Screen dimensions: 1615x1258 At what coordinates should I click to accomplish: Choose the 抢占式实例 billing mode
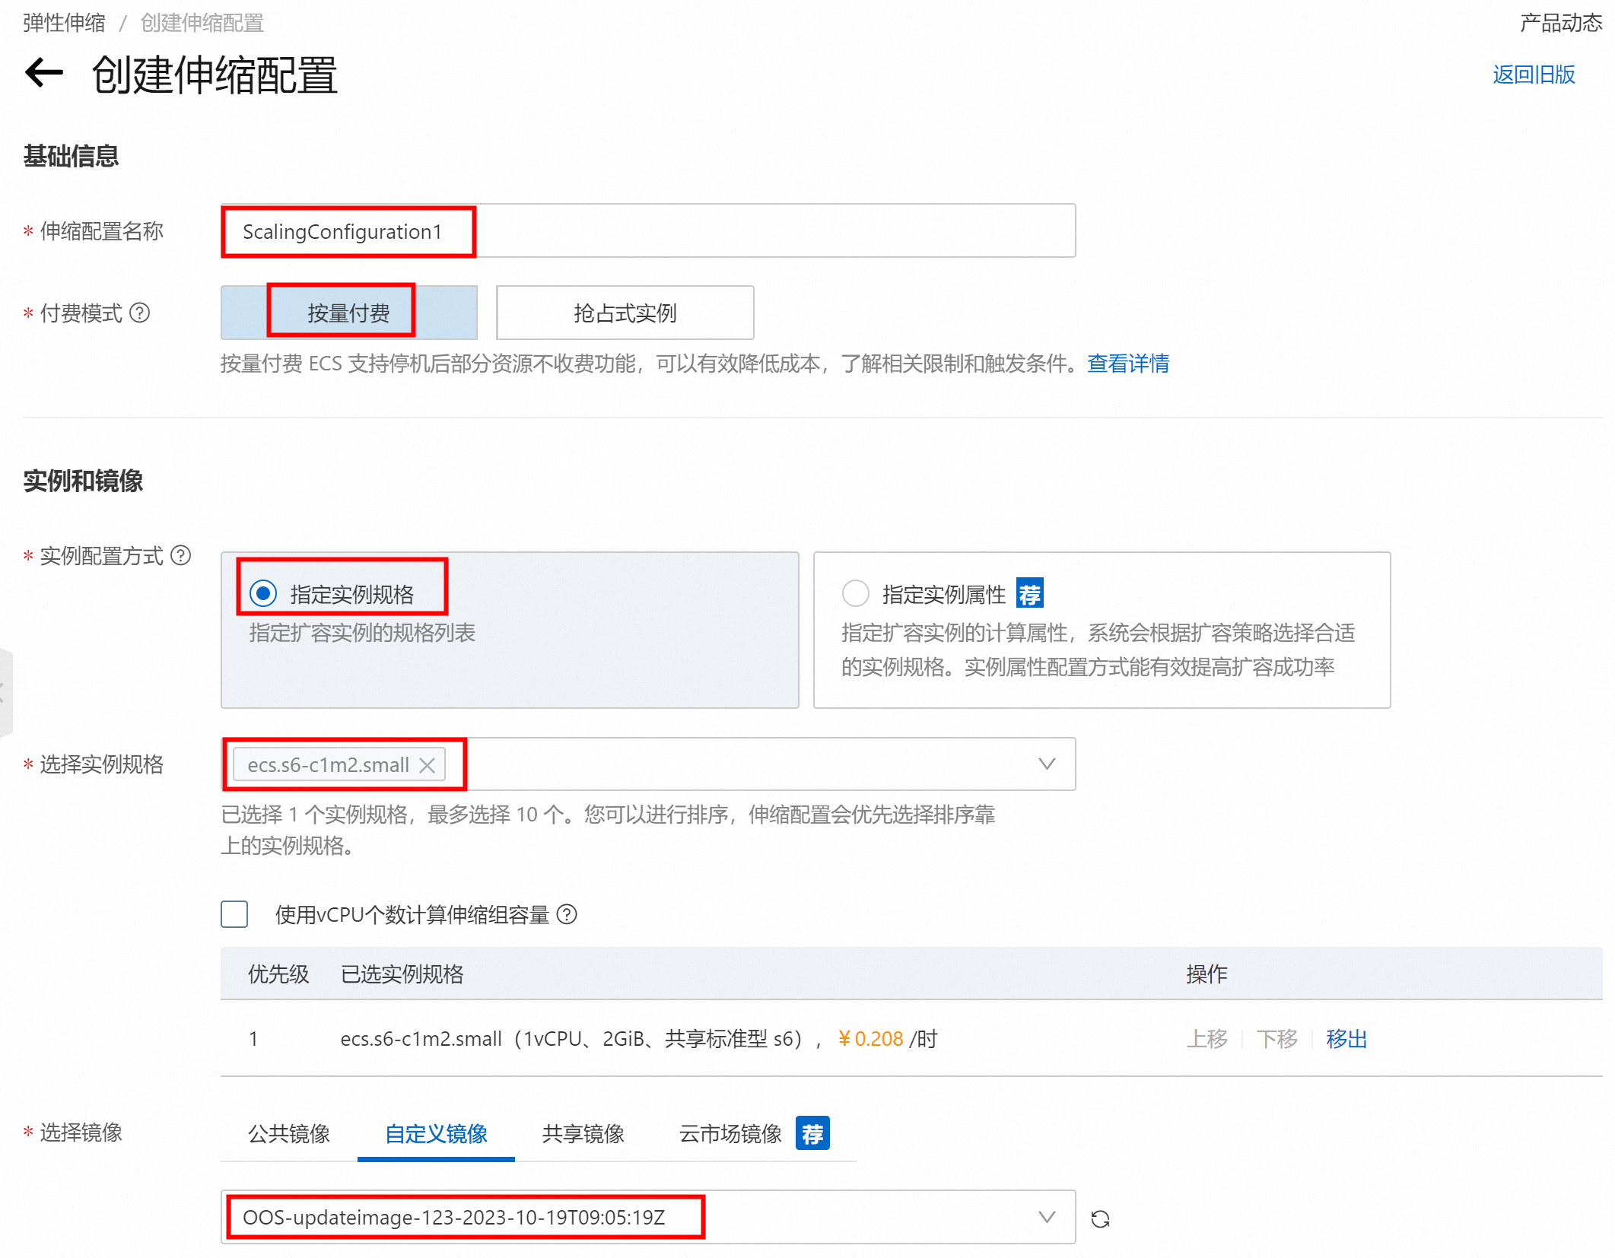(625, 313)
